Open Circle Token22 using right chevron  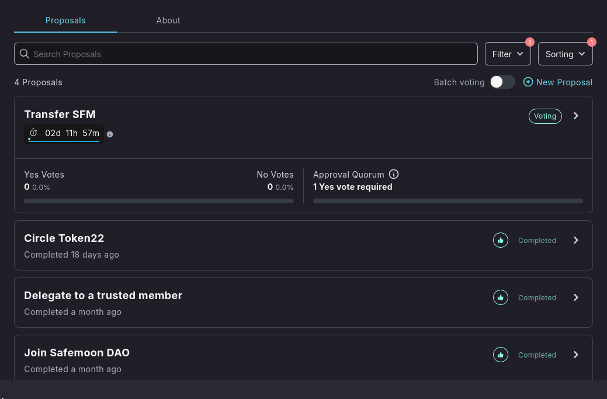tap(576, 240)
